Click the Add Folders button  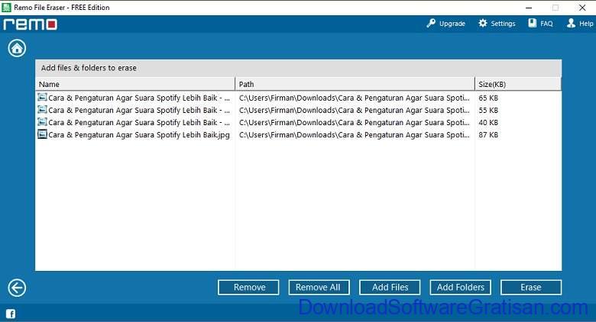tap(460, 288)
